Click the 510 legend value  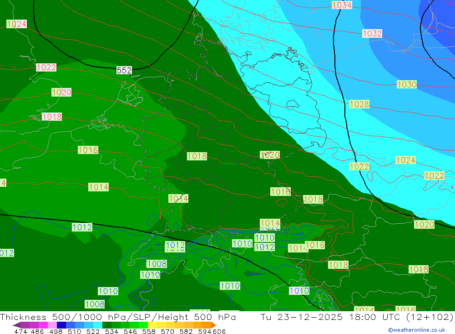75,331
